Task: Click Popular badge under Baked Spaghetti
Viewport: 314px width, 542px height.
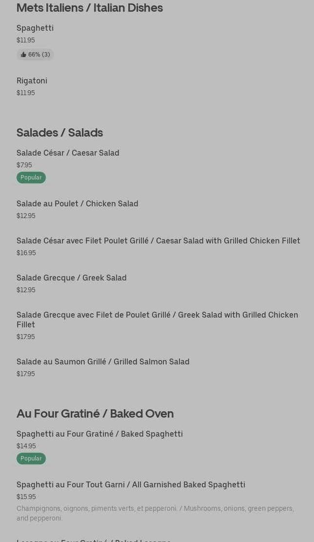Action: (x=31, y=459)
